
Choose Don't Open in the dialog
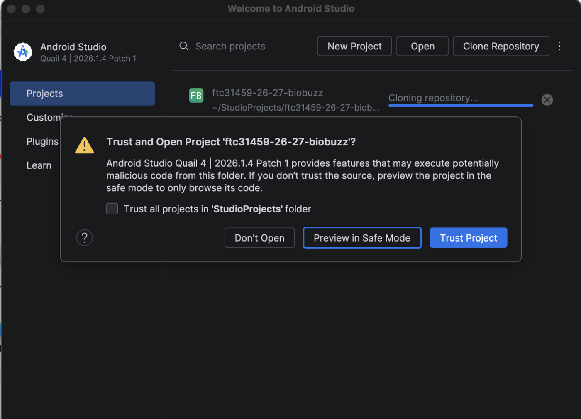click(260, 238)
